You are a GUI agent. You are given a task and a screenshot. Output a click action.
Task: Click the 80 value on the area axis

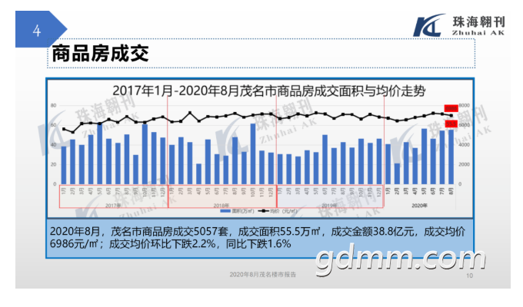pyautogui.click(x=53, y=105)
